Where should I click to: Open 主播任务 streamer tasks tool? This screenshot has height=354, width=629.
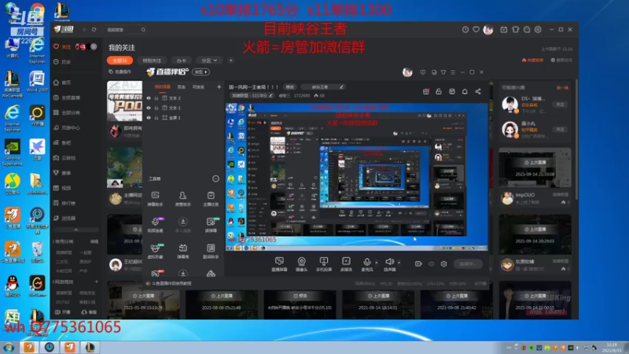211,199
